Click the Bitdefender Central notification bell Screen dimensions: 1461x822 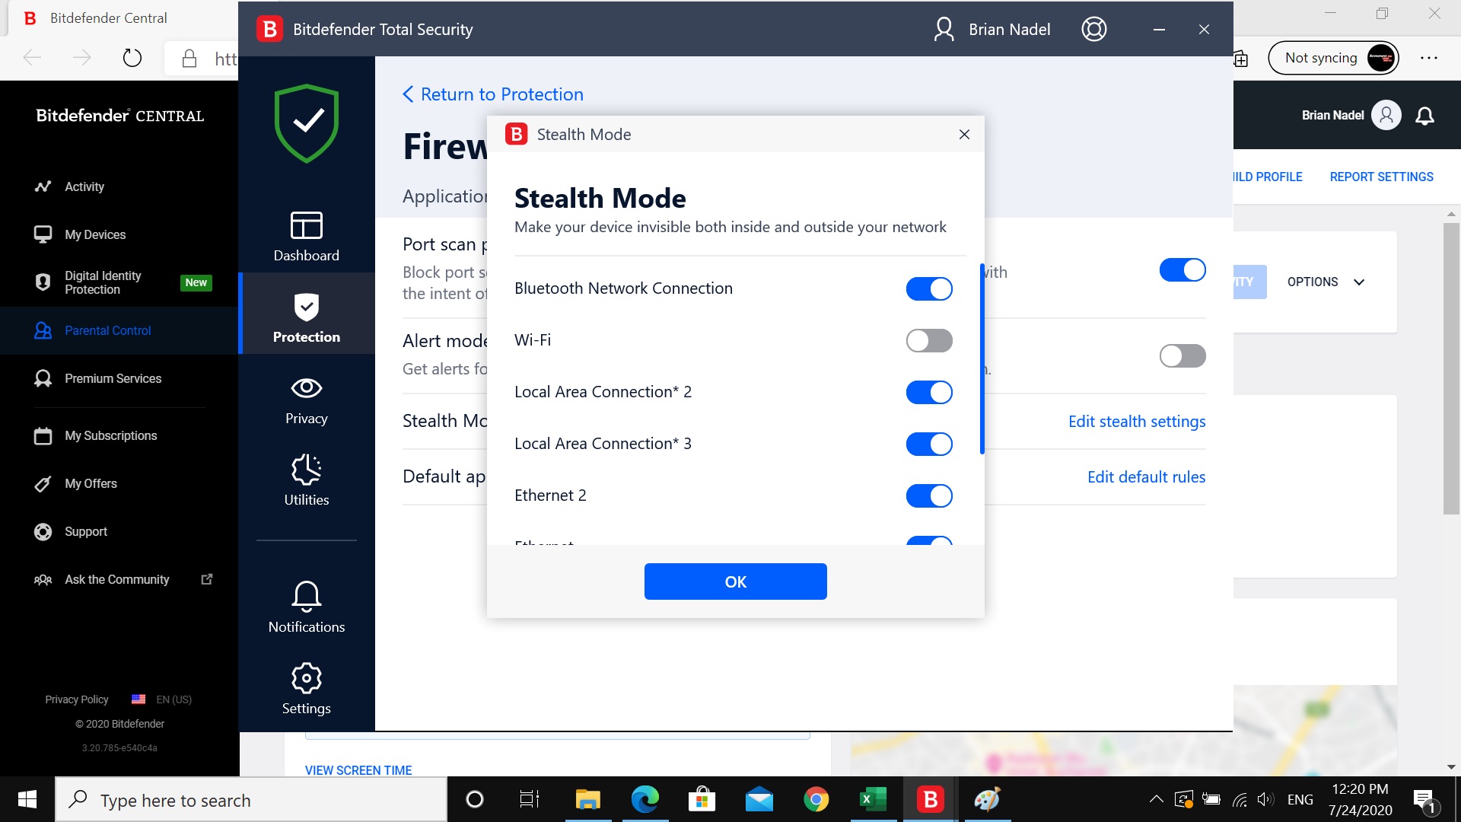coord(1424,116)
